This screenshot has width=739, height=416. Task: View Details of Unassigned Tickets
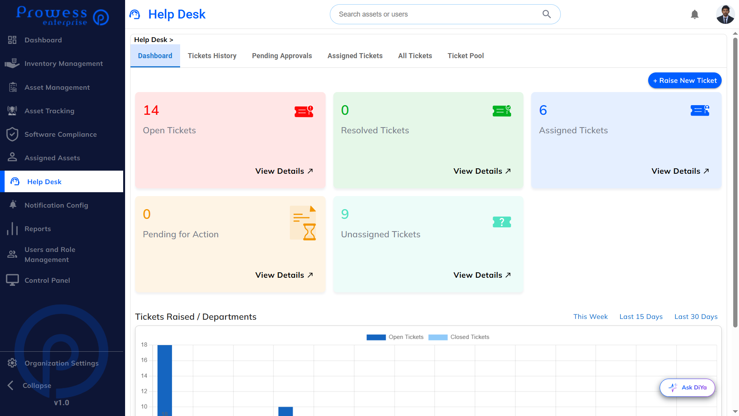coord(482,275)
